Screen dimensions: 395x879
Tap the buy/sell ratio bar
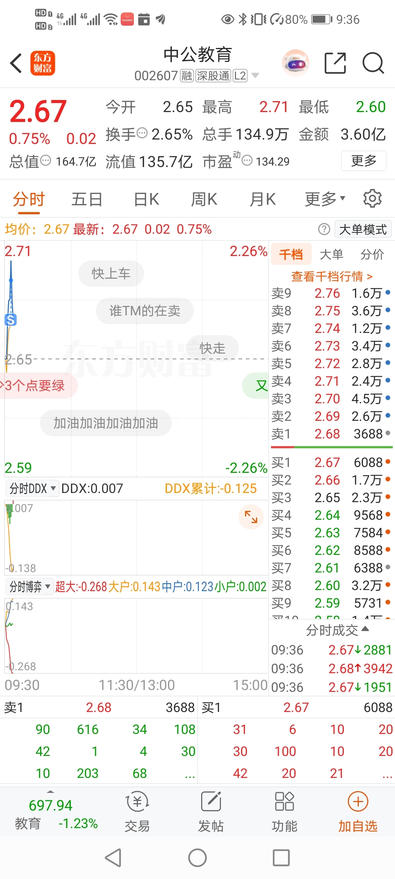click(332, 447)
